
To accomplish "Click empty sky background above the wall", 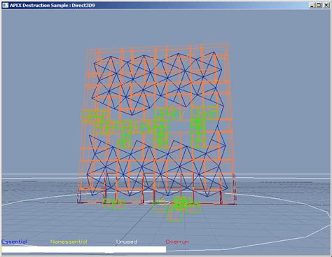I will 163,26.
